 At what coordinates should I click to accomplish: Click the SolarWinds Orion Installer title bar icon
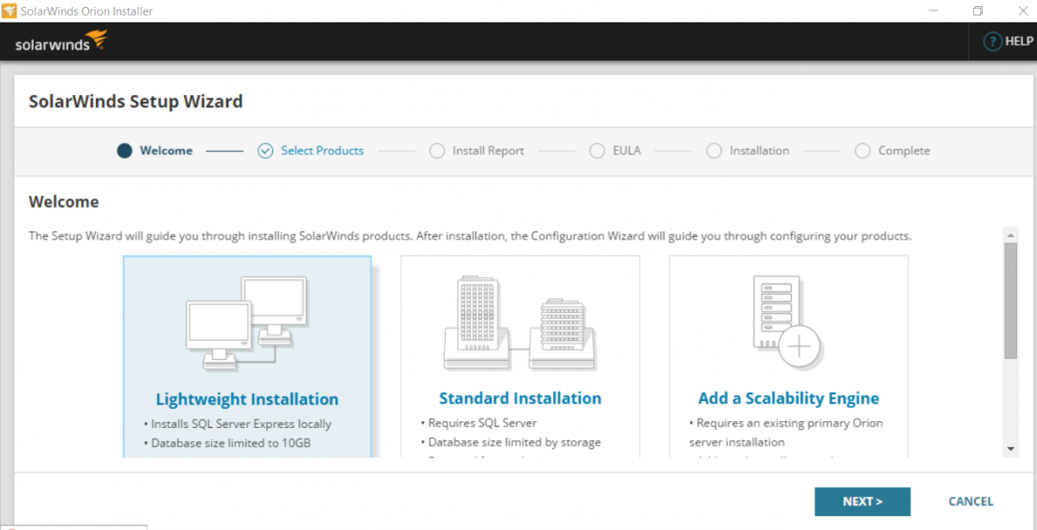10,10
